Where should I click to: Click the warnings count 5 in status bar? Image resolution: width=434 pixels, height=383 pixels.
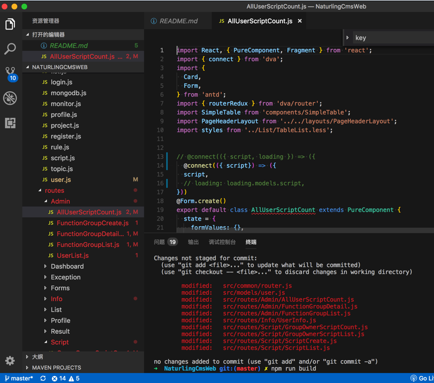pyautogui.click(x=74, y=378)
